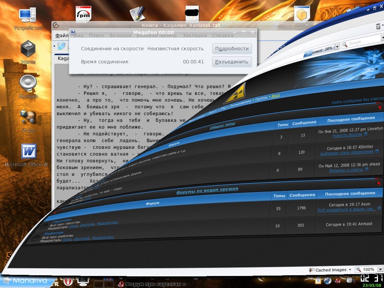The image size is (384, 288).
Task: Open the Рейлган forum link
Action: [54, 233]
